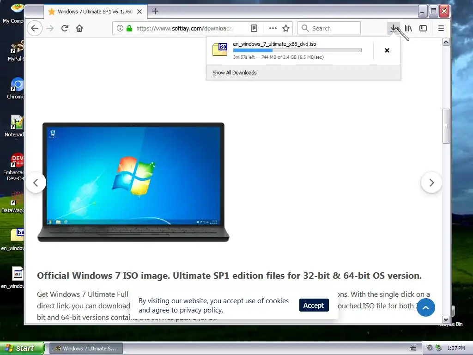Select the lower en_windows desktop file
This screenshot has width=473, height=355.
tap(13, 278)
